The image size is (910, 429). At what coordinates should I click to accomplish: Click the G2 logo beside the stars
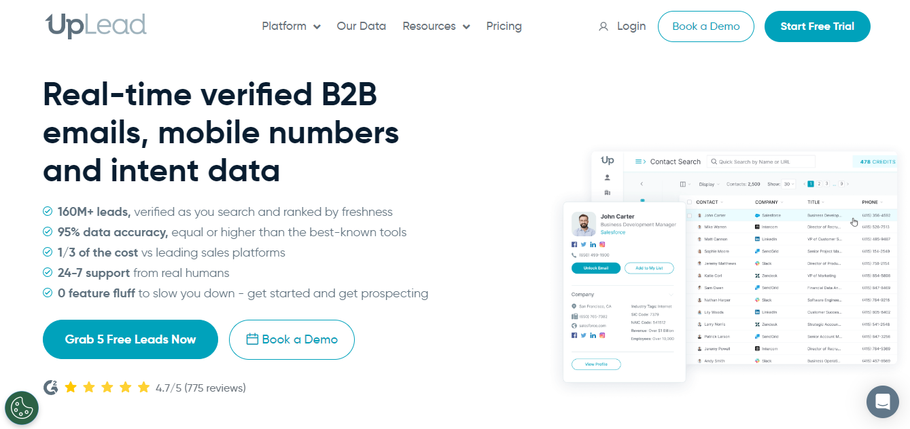pyautogui.click(x=51, y=388)
